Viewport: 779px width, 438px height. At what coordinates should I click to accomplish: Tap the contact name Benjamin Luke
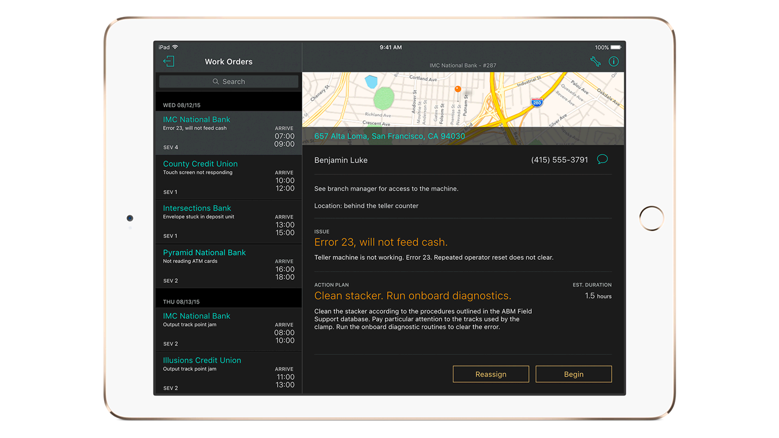[341, 160]
